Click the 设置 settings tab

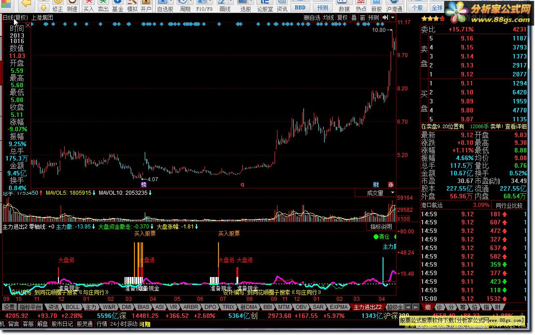coord(9,307)
